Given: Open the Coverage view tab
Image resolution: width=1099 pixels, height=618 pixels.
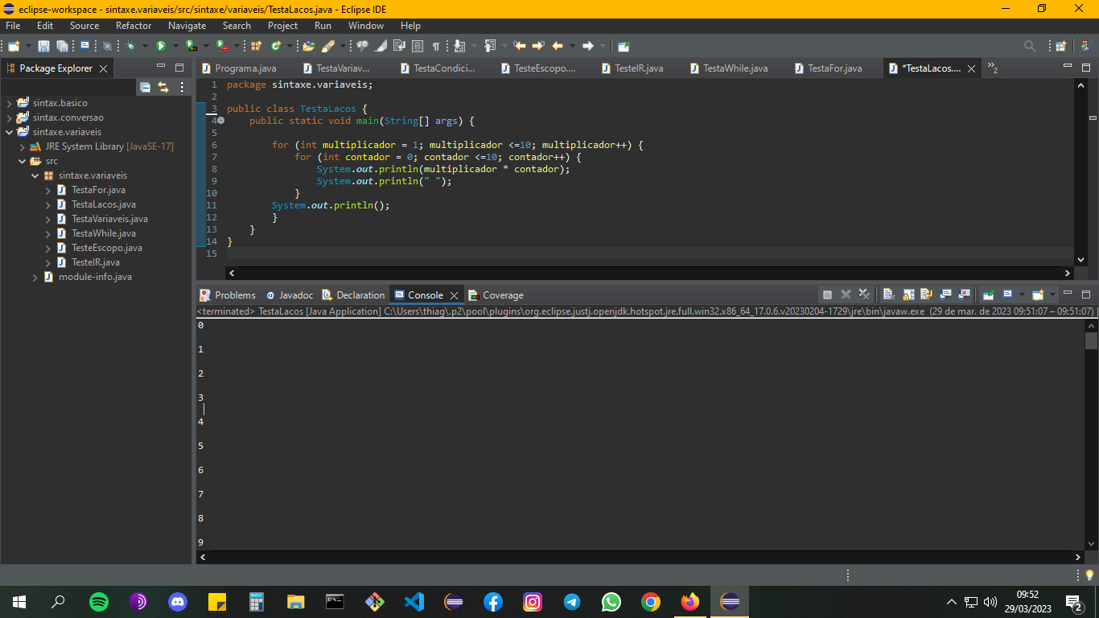Looking at the screenshot, I should (x=496, y=295).
